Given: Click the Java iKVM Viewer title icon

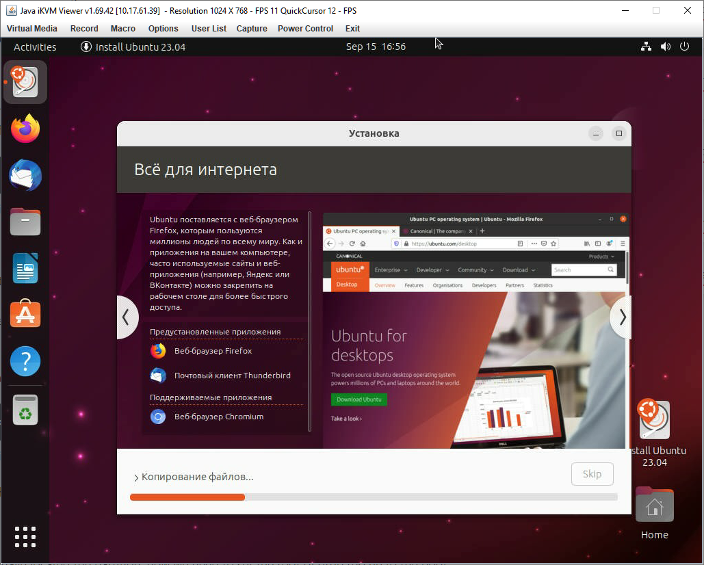Looking at the screenshot, I should (11, 10).
